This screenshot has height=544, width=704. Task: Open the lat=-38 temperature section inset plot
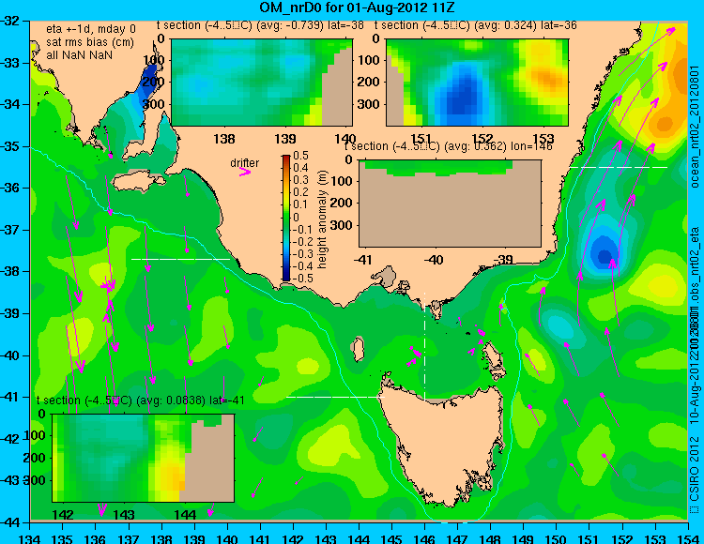click(x=262, y=83)
